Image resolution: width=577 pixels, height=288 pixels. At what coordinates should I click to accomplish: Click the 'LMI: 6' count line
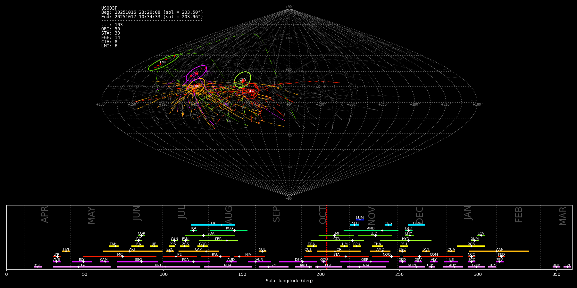point(109,46)
